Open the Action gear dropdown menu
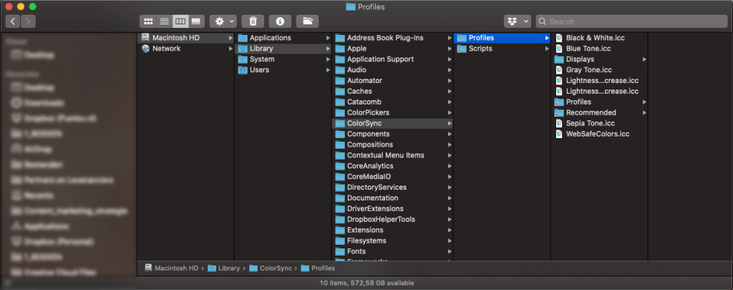 tap(223, 21)
